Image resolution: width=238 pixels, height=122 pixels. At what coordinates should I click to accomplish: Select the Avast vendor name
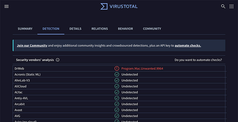click(x=18, y=110)
